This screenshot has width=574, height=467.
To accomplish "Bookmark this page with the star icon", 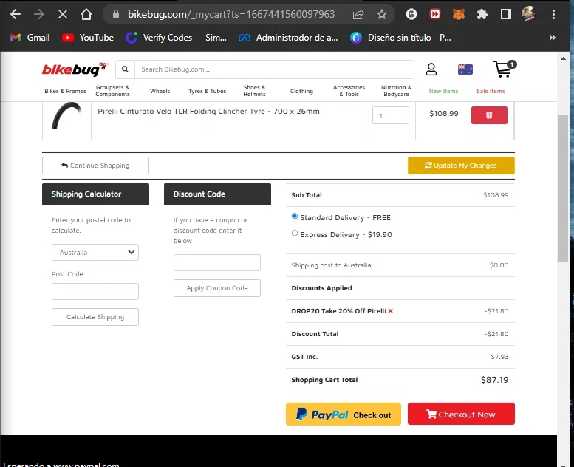I will coord(382,14).
